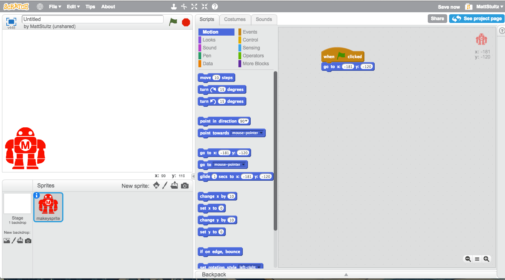Open the help panel tab on right edge
Image resolution: width=505 pixels, height=280 pixels.
[501, 30]
